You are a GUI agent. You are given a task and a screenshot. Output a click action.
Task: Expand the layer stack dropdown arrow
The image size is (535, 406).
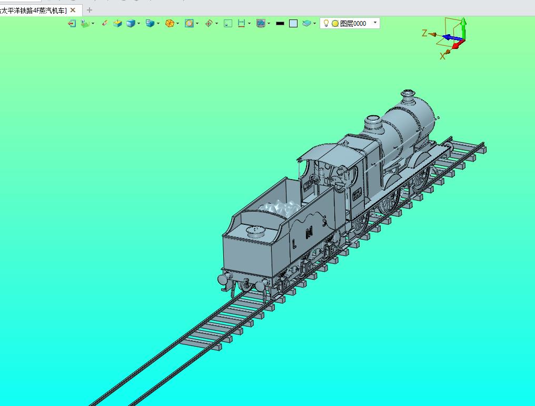[x=314, y=23]
